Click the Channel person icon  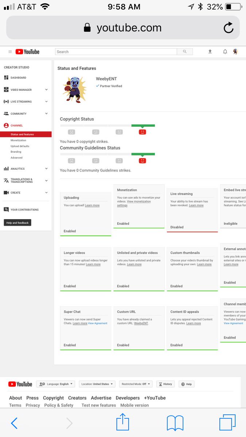[6, 126]
